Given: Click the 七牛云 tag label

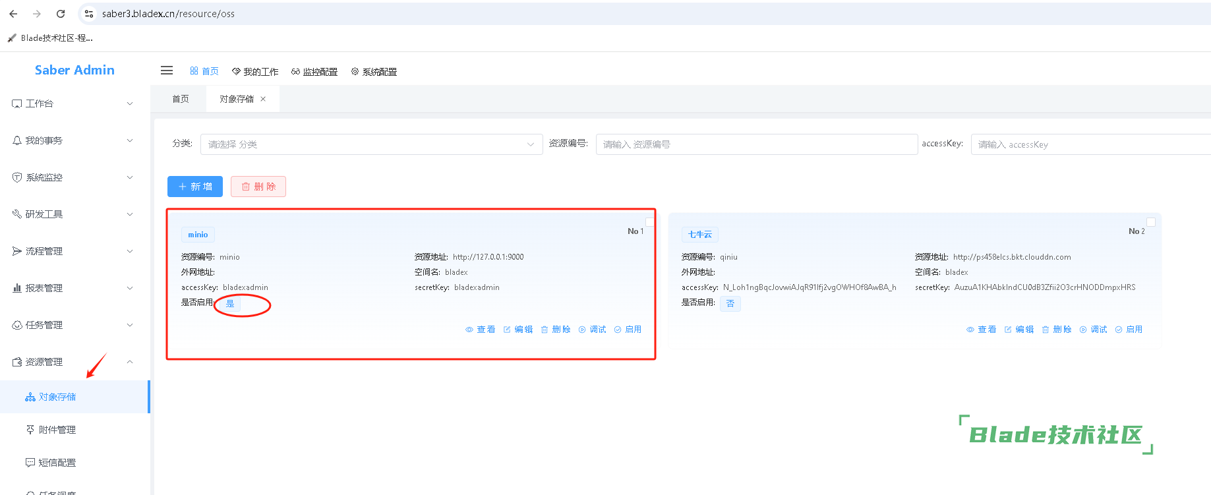Looking at the screenshot, I should click(x=700, y=235).
